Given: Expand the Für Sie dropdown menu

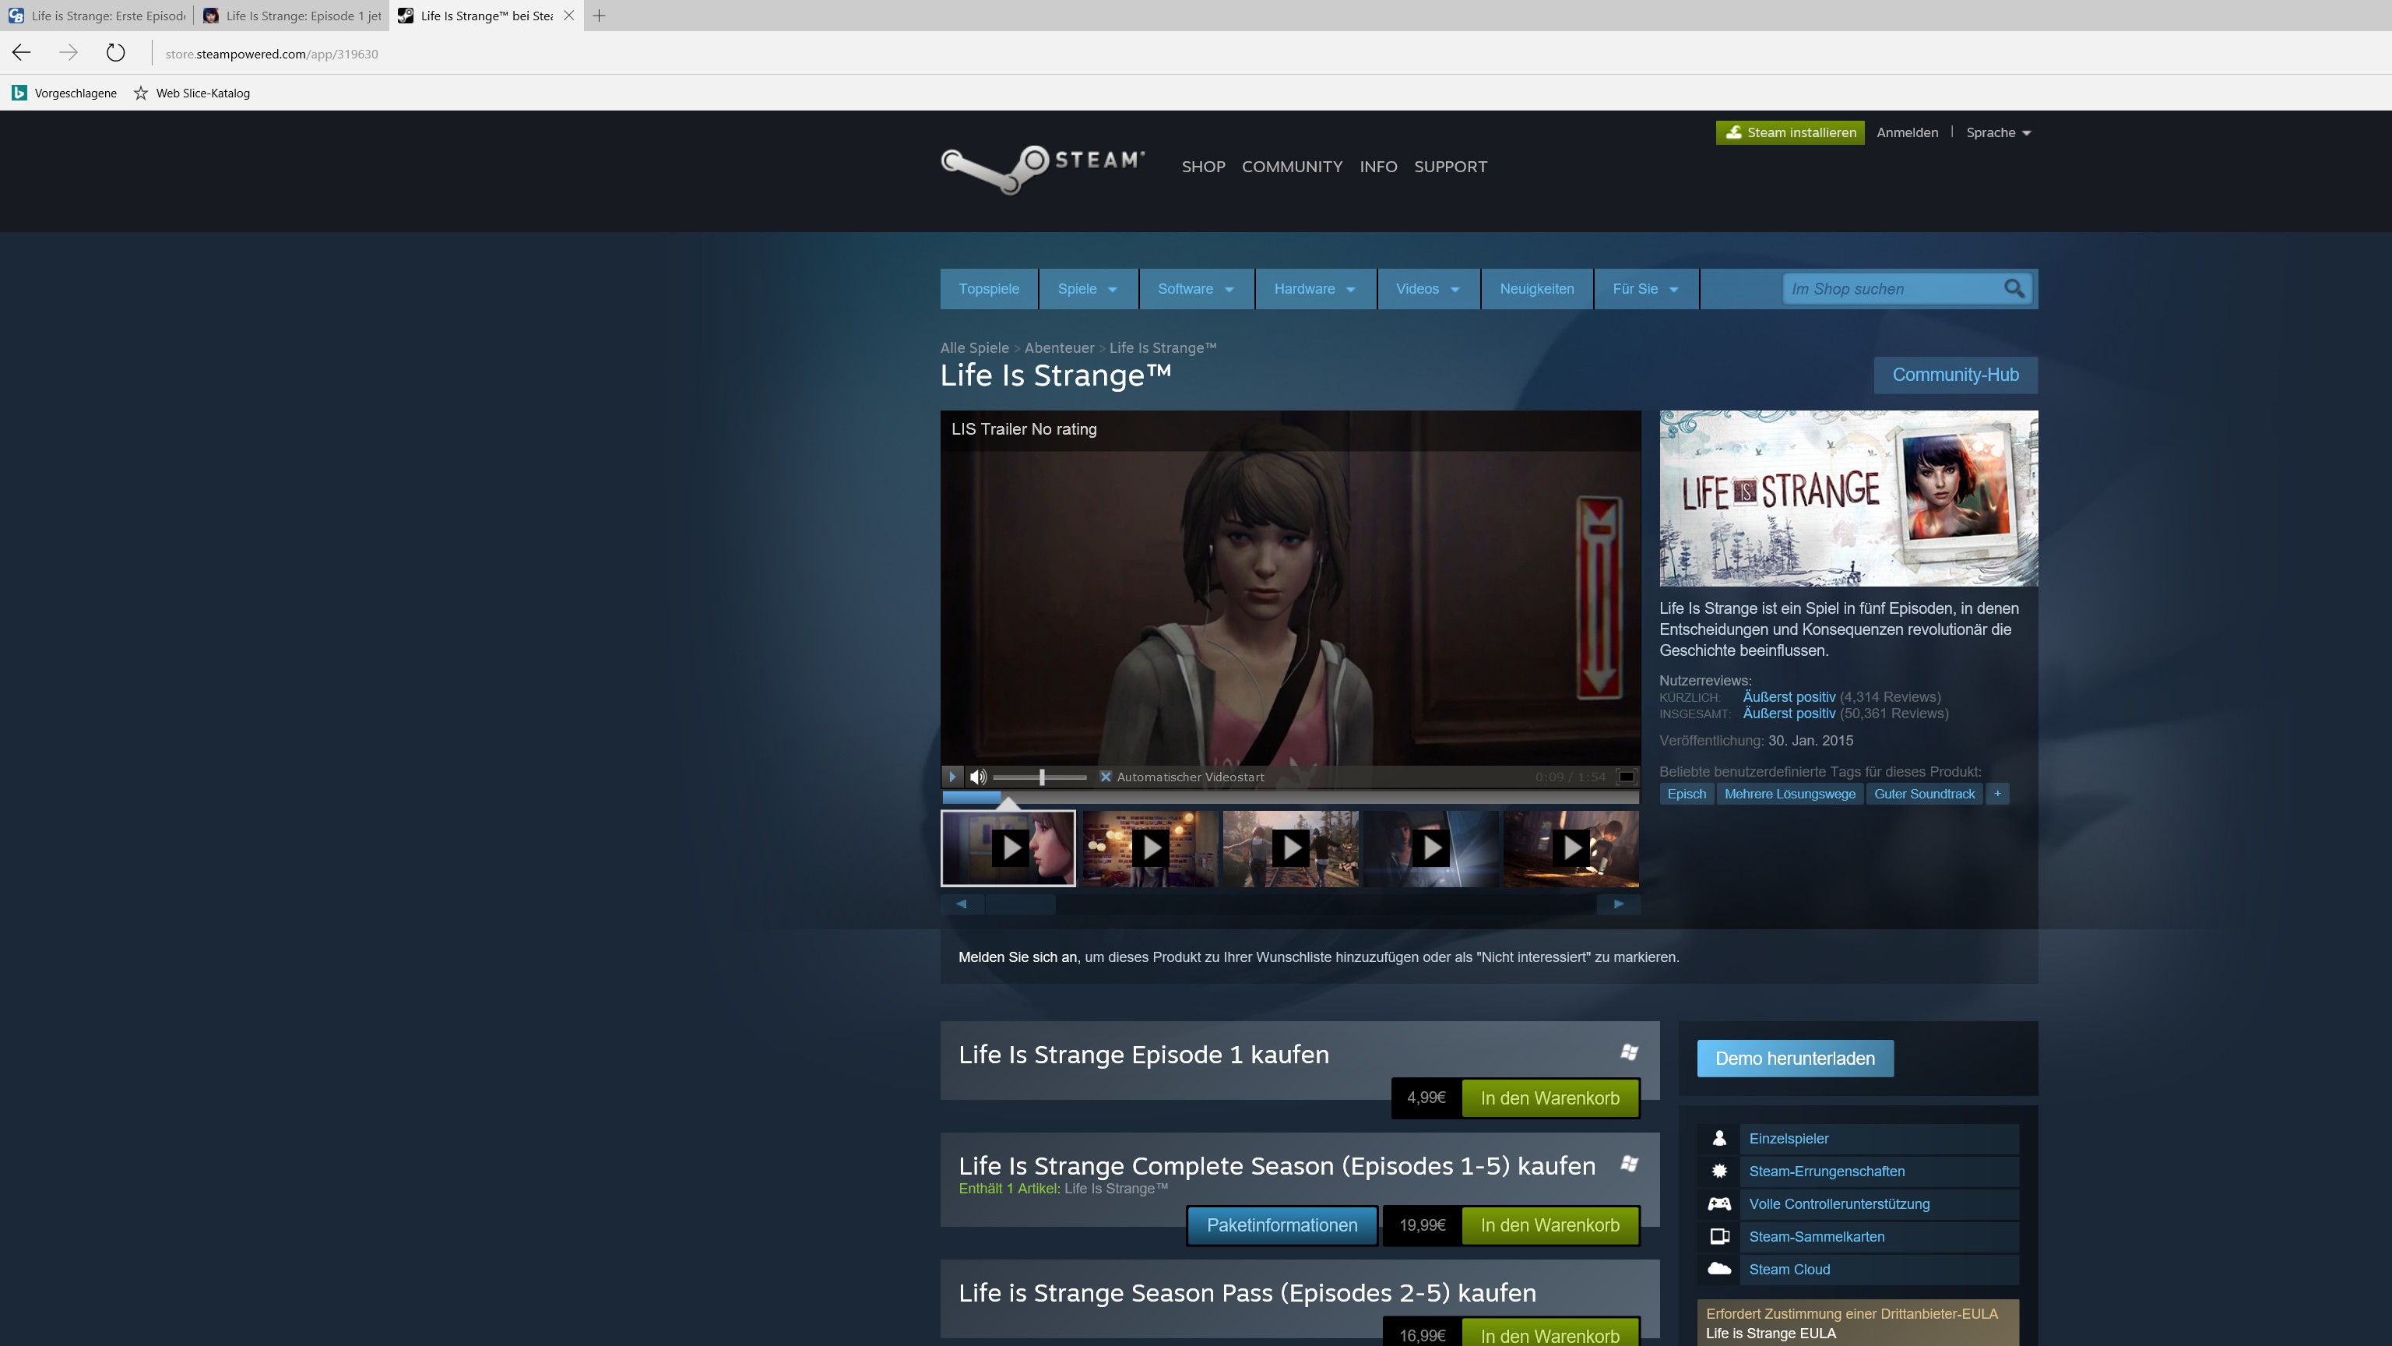Looking at the screenshot, I should tap(1644, 289).
